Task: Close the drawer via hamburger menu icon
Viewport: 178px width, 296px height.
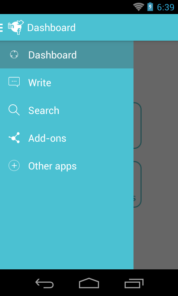Action: [1, 28]
